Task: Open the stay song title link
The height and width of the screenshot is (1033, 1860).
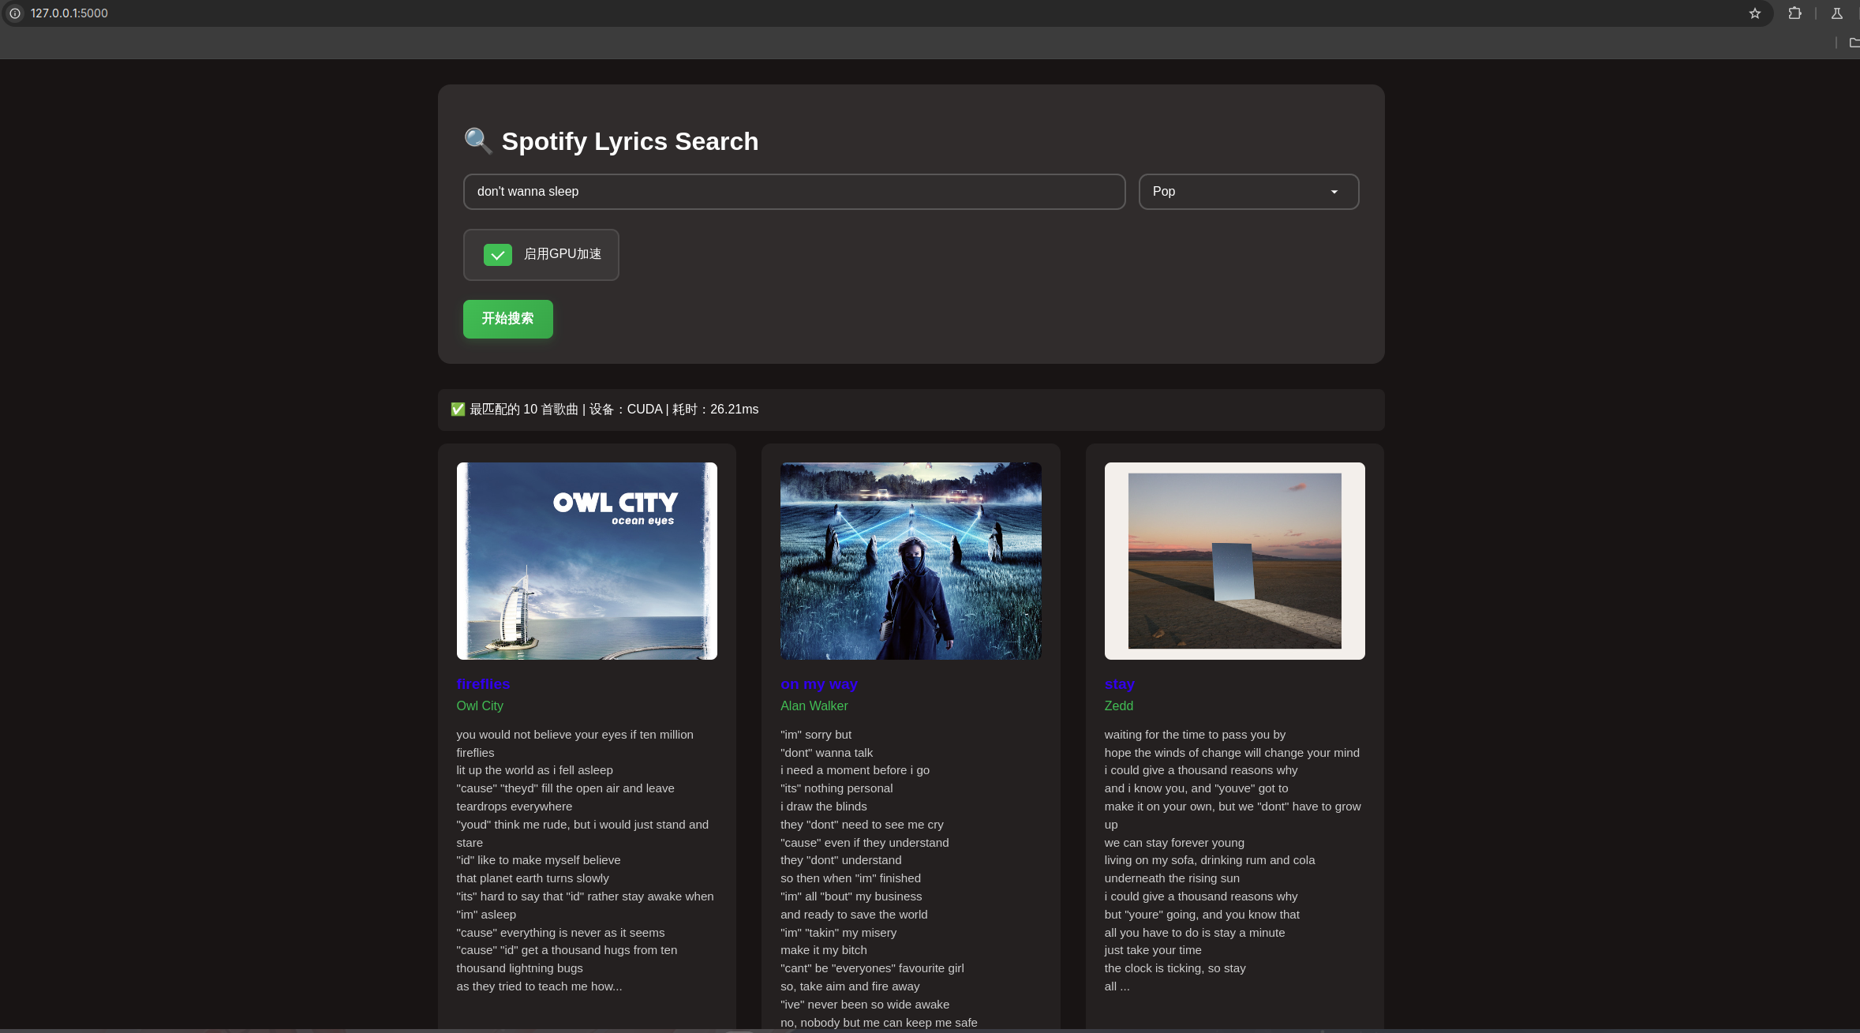Action: (1119, 684)
